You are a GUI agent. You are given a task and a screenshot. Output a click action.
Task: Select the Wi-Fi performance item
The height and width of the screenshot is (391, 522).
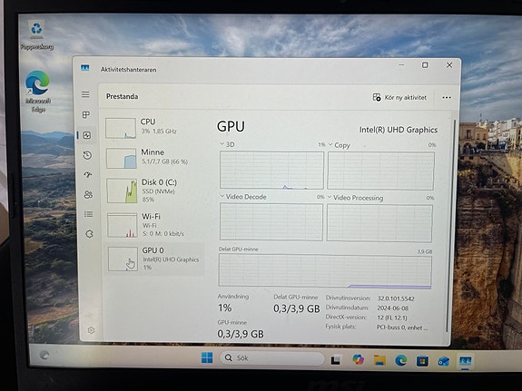pyautogui.click(x=155, y=225)
